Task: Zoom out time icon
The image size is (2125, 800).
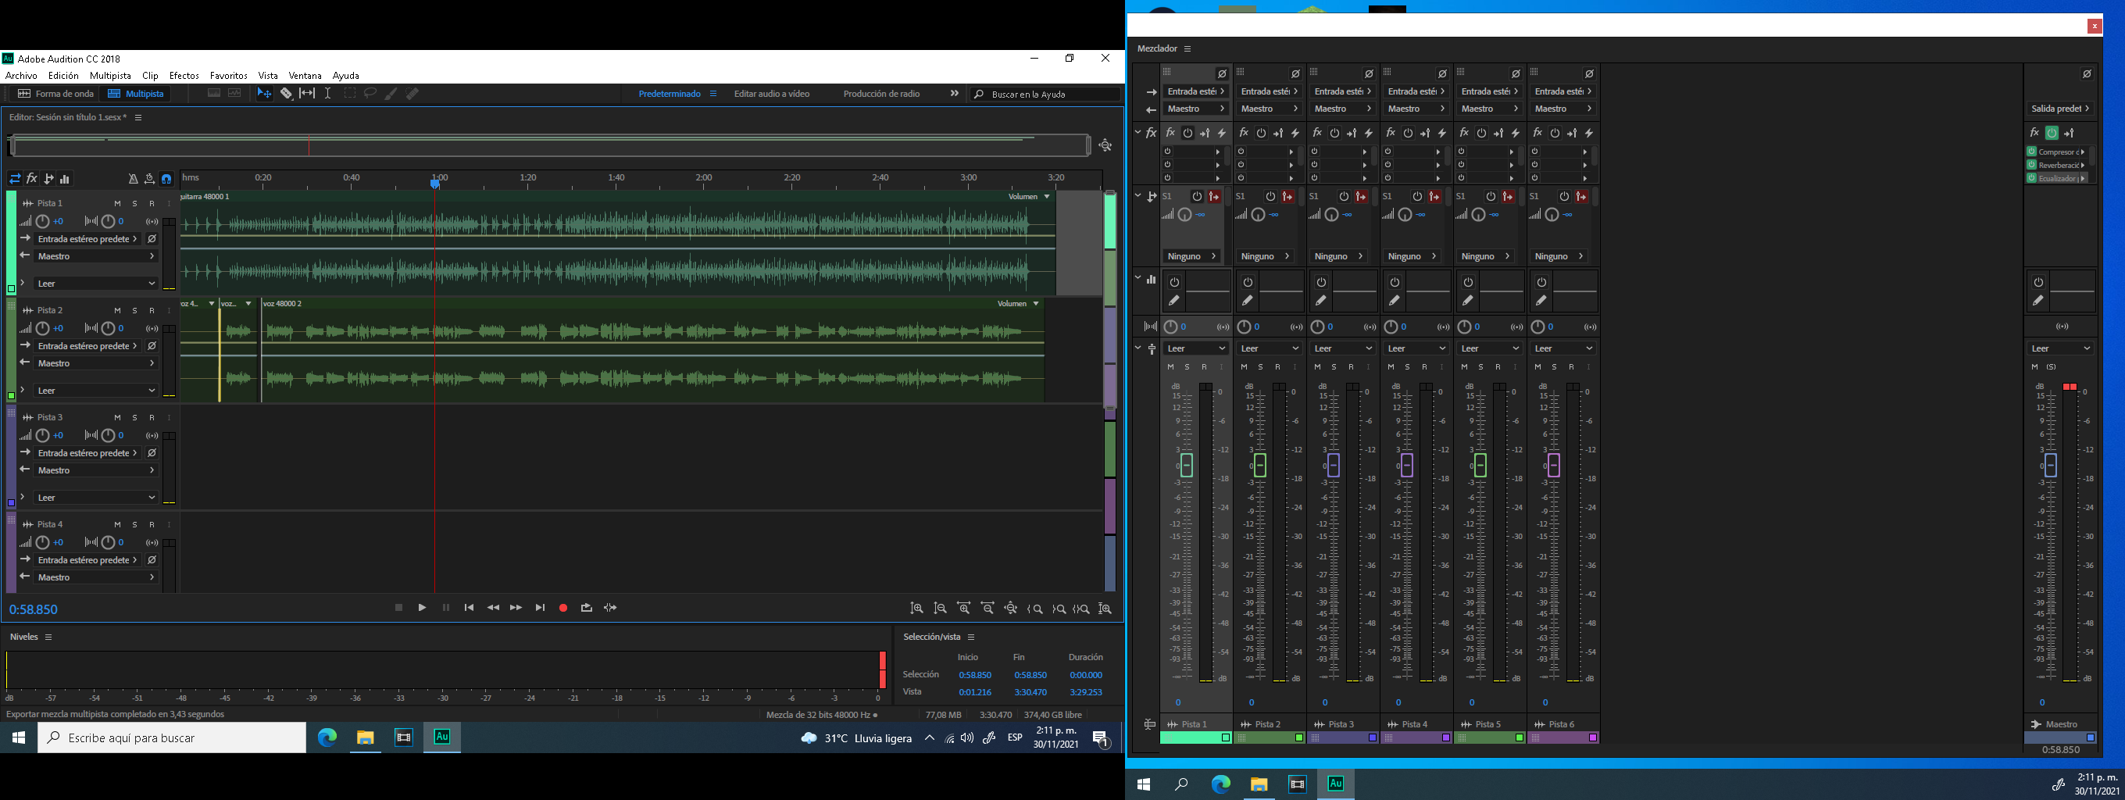Action: pyautogui.click(x=987, y=609)
